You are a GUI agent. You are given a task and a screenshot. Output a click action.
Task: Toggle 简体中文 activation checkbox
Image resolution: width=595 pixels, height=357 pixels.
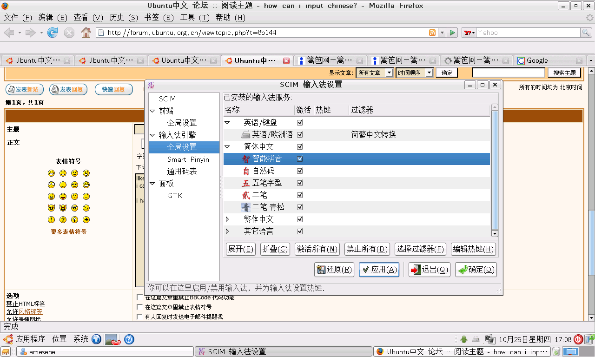click(300, 147)
